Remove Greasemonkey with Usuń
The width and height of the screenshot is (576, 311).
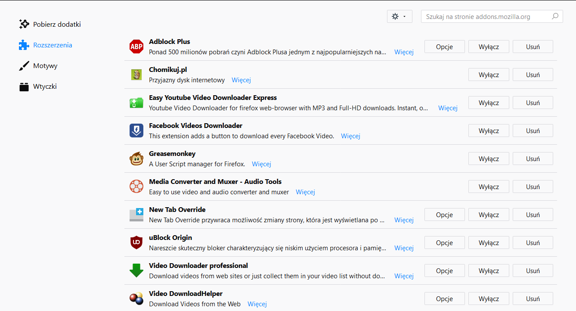[533, 159]
